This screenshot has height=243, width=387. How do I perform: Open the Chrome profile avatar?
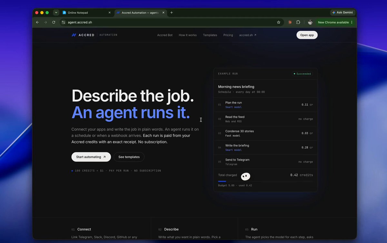coord(310,22)
